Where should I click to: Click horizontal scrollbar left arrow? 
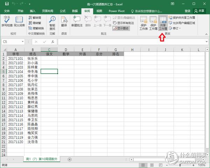pyautogui.click(x=131, y=160)
